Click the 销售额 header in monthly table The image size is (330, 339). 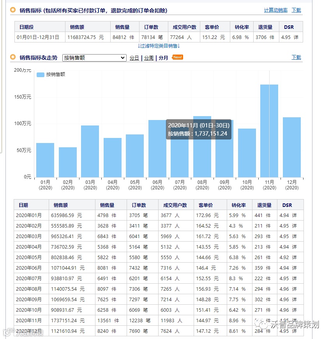72,205
